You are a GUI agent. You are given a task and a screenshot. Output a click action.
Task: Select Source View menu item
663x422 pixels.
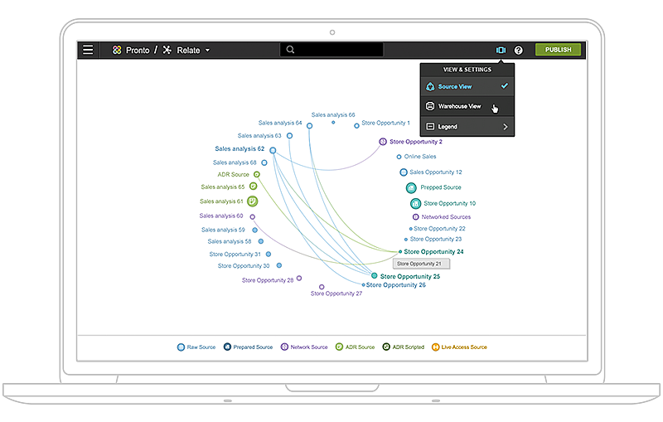[x=467, y=86]
